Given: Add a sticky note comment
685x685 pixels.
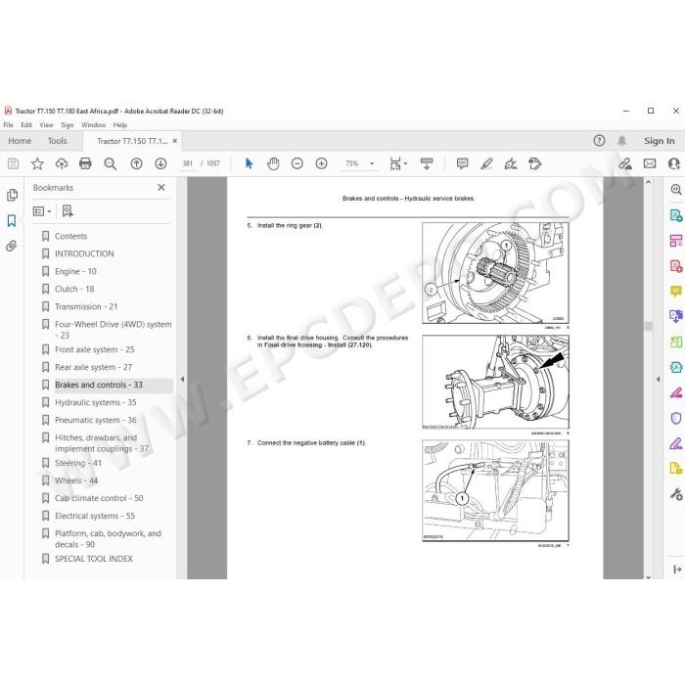Looking at the screenshot, I should (x=462, y=163).
